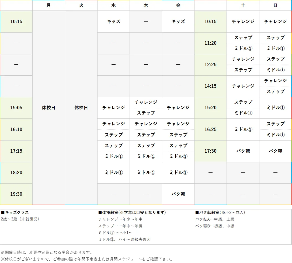Click the 土曜16:25 ミドル① cell
The image size is (292, 263).
point(243,129)
